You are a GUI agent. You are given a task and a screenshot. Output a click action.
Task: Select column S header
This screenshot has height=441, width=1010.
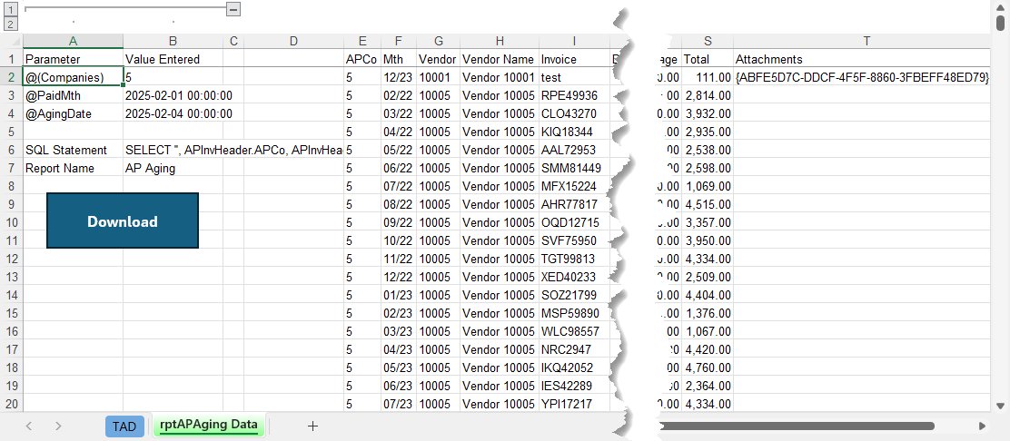708,41
